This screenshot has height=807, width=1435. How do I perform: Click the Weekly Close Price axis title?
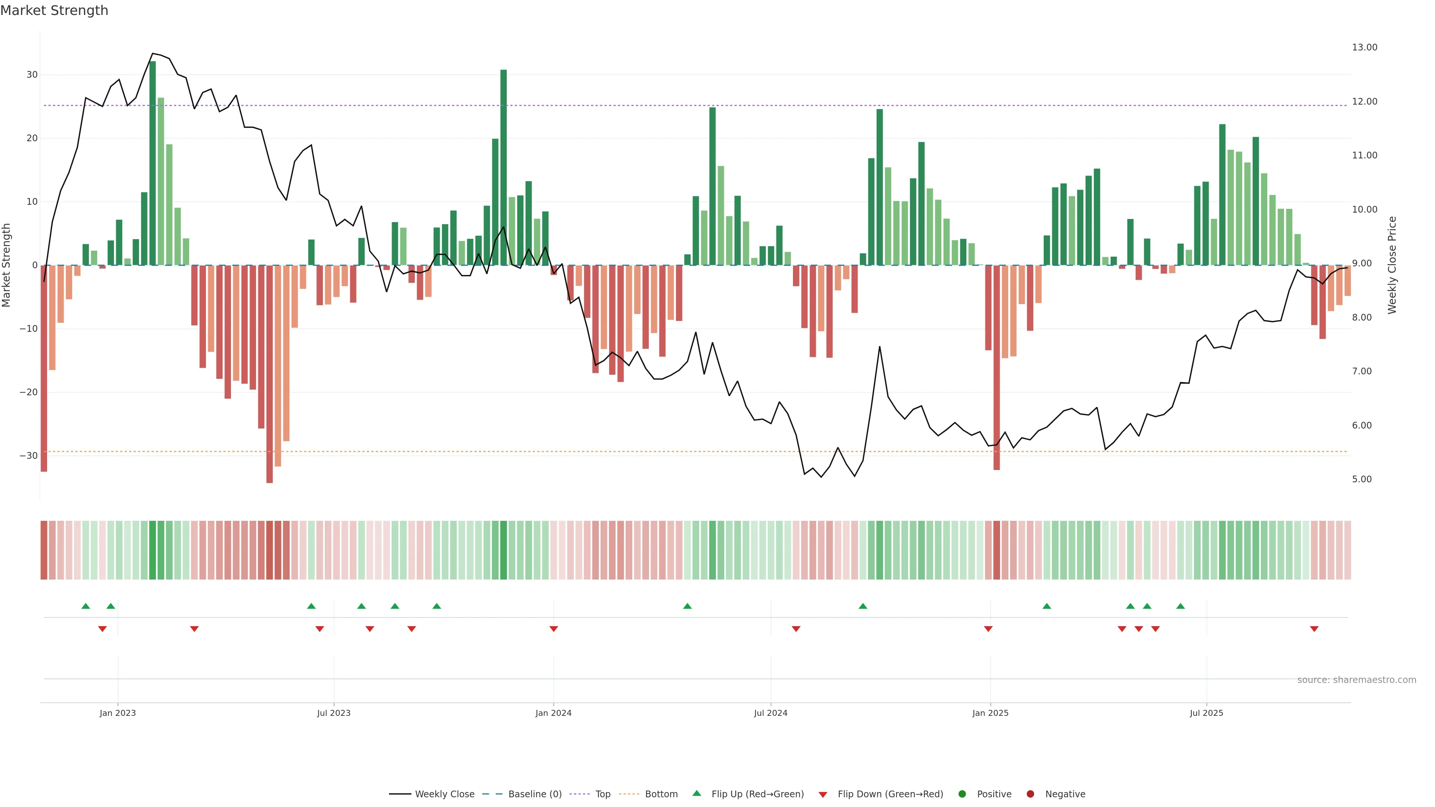pos(1392,265)
